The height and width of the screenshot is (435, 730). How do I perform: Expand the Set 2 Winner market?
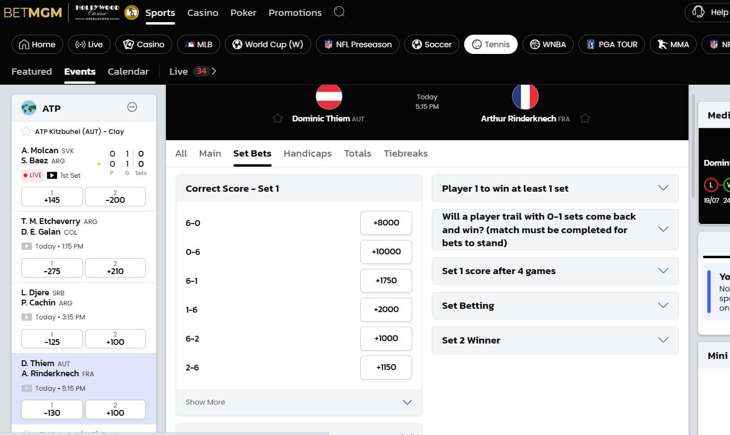555,340
